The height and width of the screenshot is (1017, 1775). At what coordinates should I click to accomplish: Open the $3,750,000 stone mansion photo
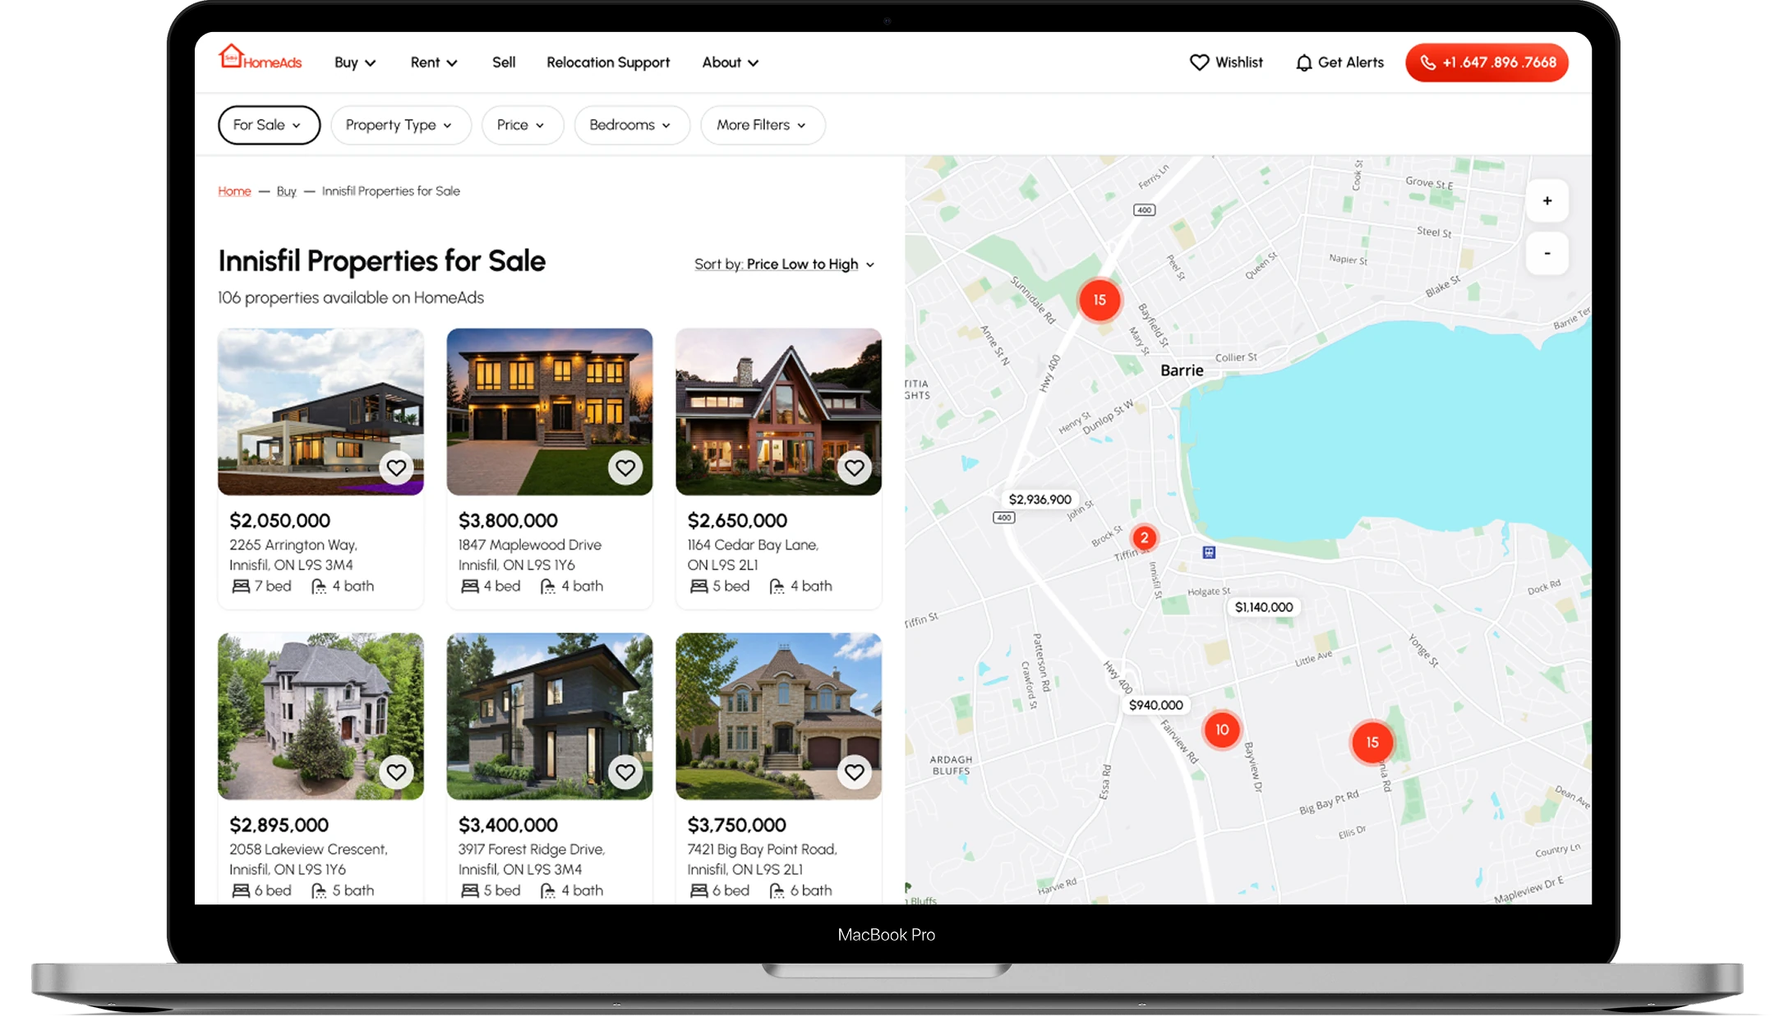pos(779,716)
